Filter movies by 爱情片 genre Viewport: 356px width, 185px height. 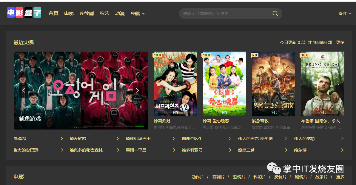coord(239,177)
